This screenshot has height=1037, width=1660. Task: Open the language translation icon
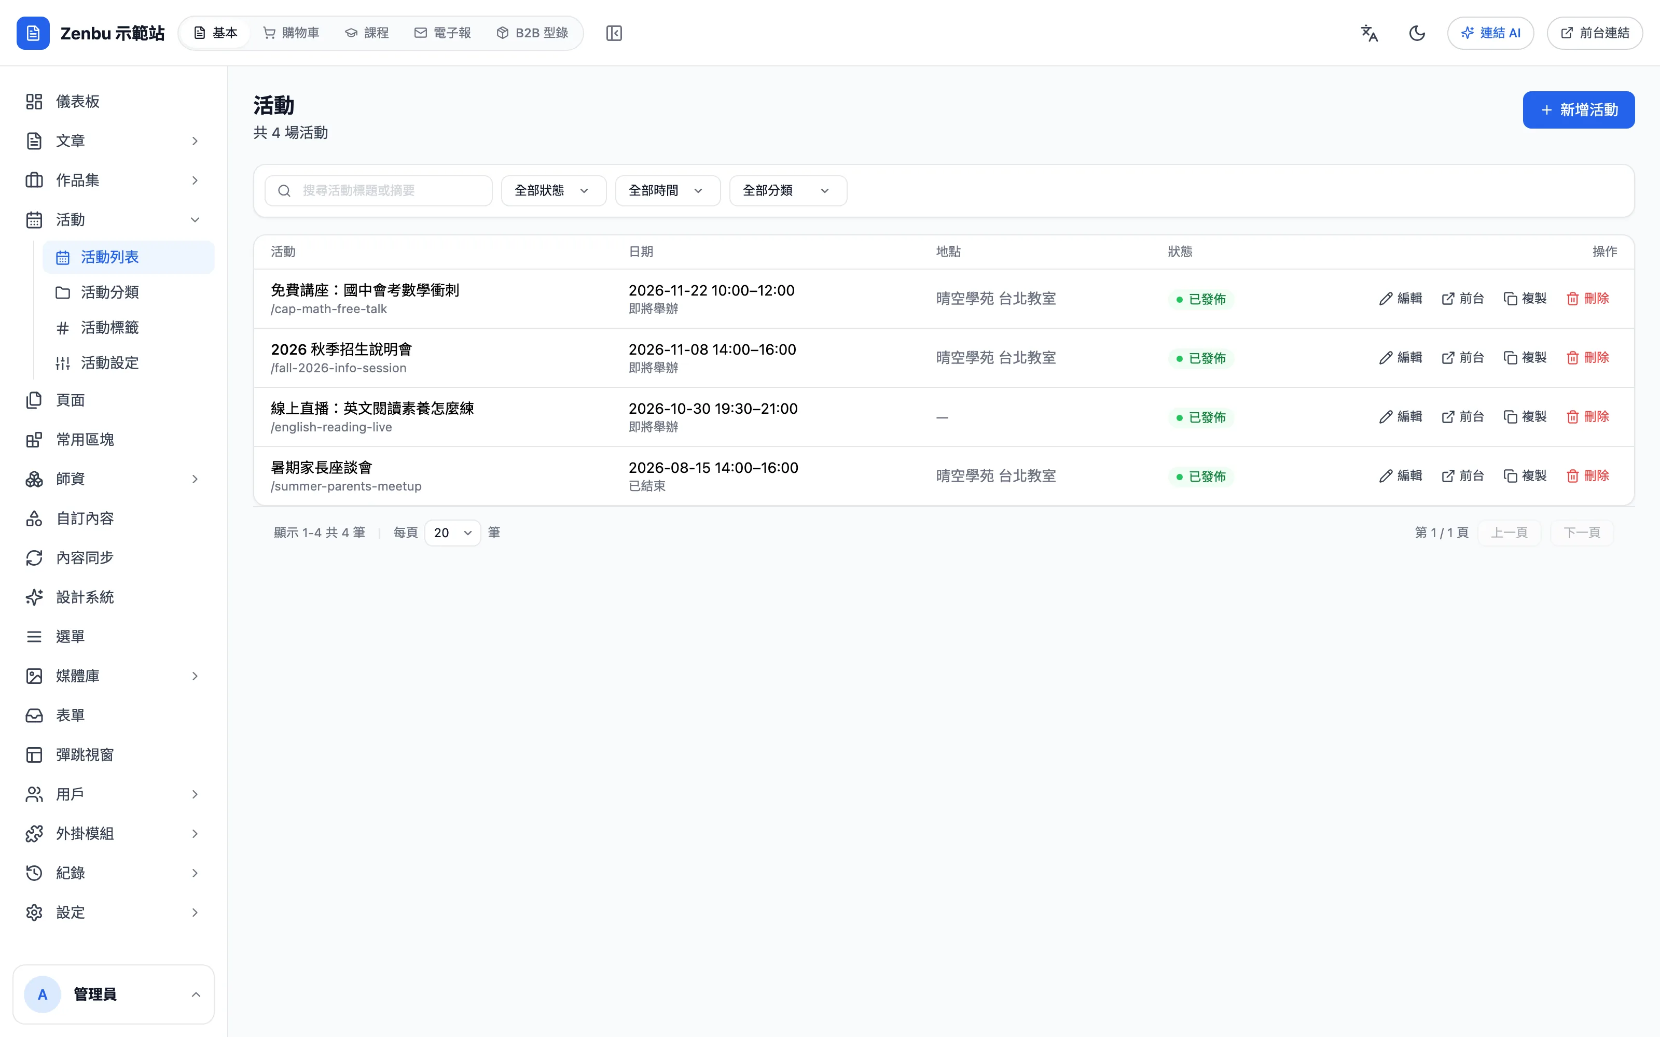[x=1369, y=33]
